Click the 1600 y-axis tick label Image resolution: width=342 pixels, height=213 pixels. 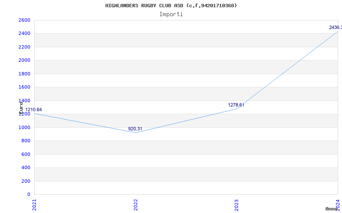pyautogui.click(x=24, y=87)
